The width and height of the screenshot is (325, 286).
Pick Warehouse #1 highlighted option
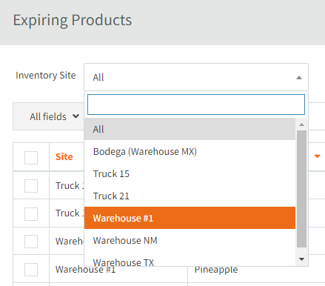coord(190,218)
